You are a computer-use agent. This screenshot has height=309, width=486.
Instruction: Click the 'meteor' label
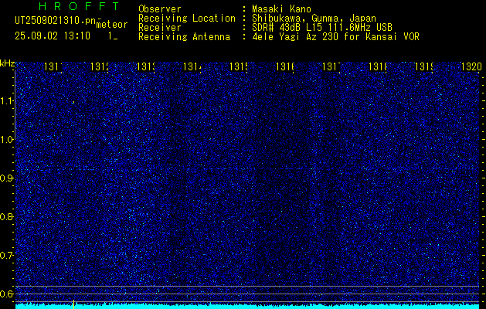(x=112, y=25)
